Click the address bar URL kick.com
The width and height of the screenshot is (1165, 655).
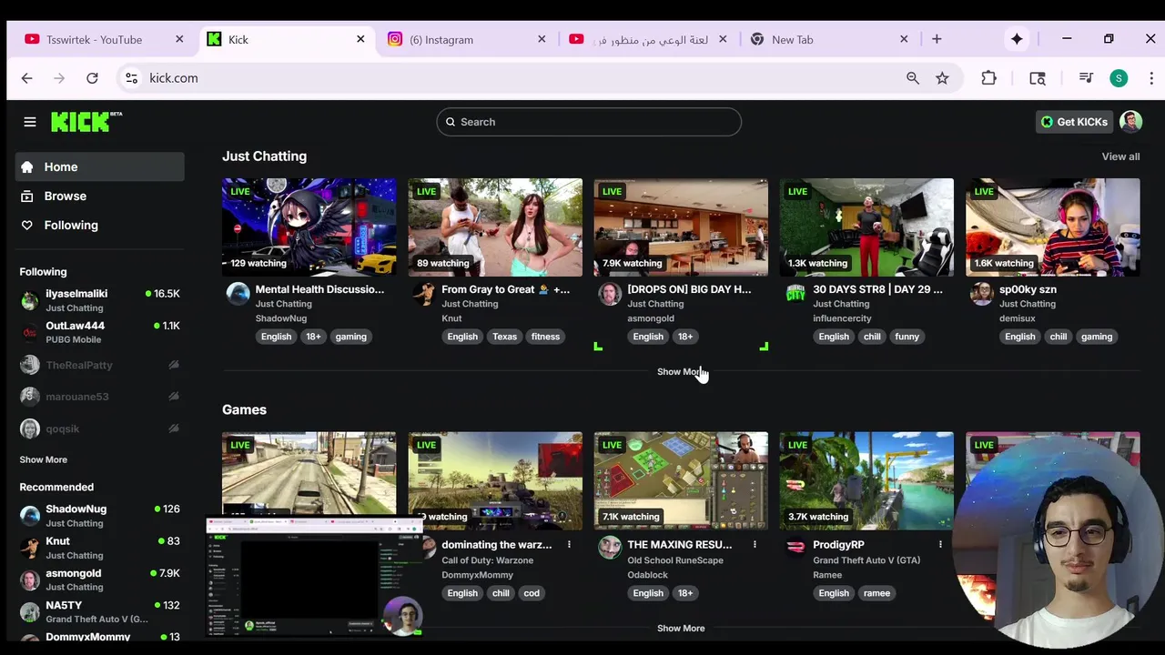(174, 78)
